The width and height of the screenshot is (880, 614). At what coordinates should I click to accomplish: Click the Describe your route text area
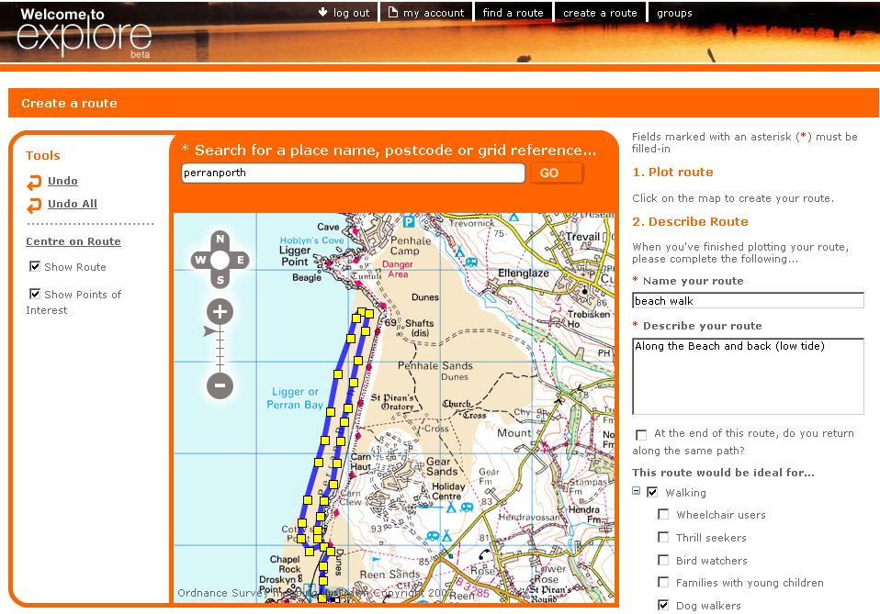(x=748, y=376)
